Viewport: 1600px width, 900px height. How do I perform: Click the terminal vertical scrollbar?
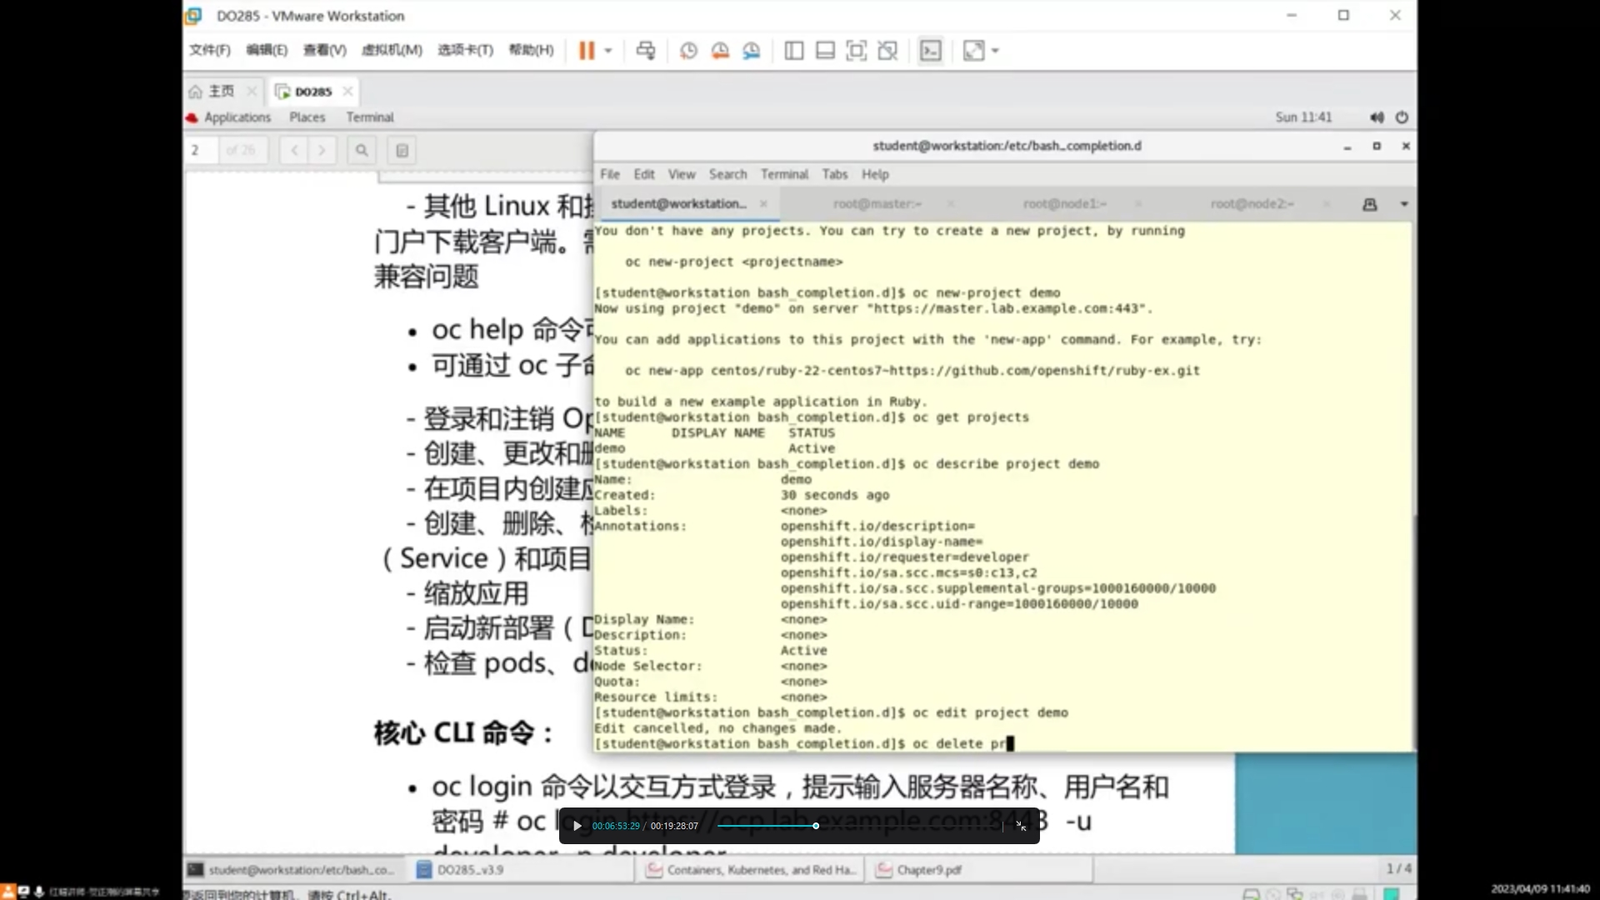[x=1413, y=633]
